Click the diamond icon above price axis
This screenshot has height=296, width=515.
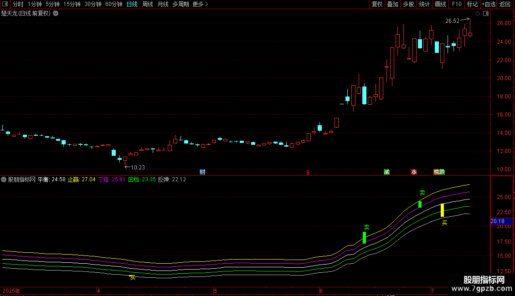point(478,14)
